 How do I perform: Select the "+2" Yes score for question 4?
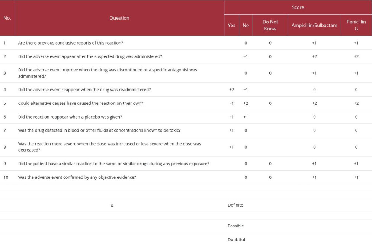[x=231, y=90]
